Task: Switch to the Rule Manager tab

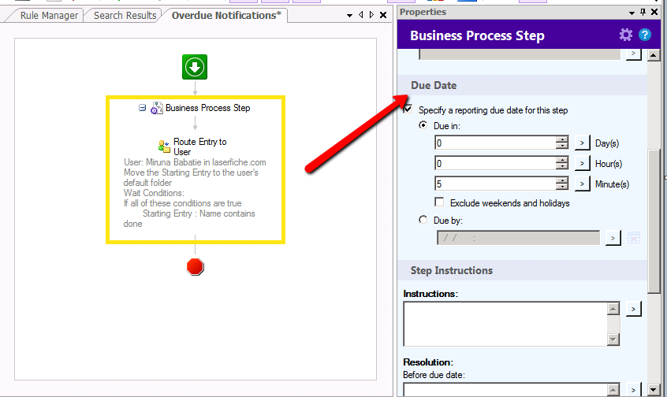Action: tap(49, 16)
